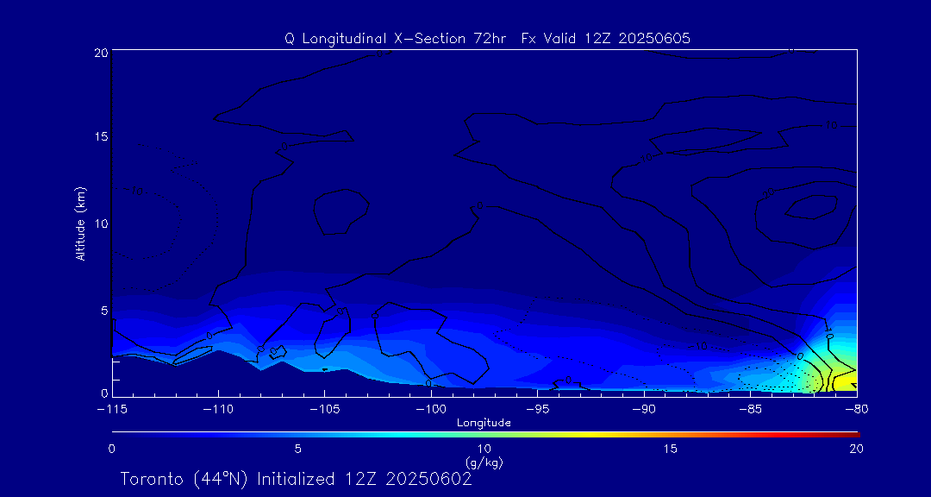
Task: Select the "-10" dotted contour label near 12 km
Action: point(134,192)
